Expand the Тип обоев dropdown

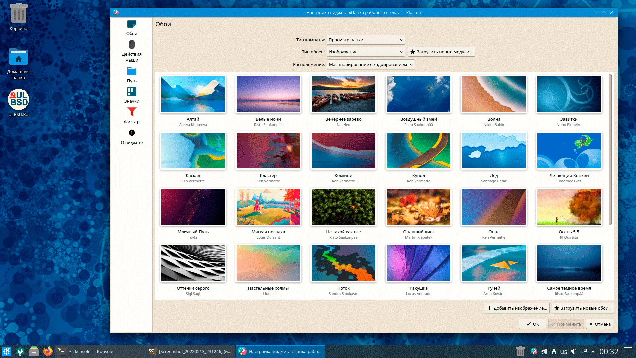366,52
